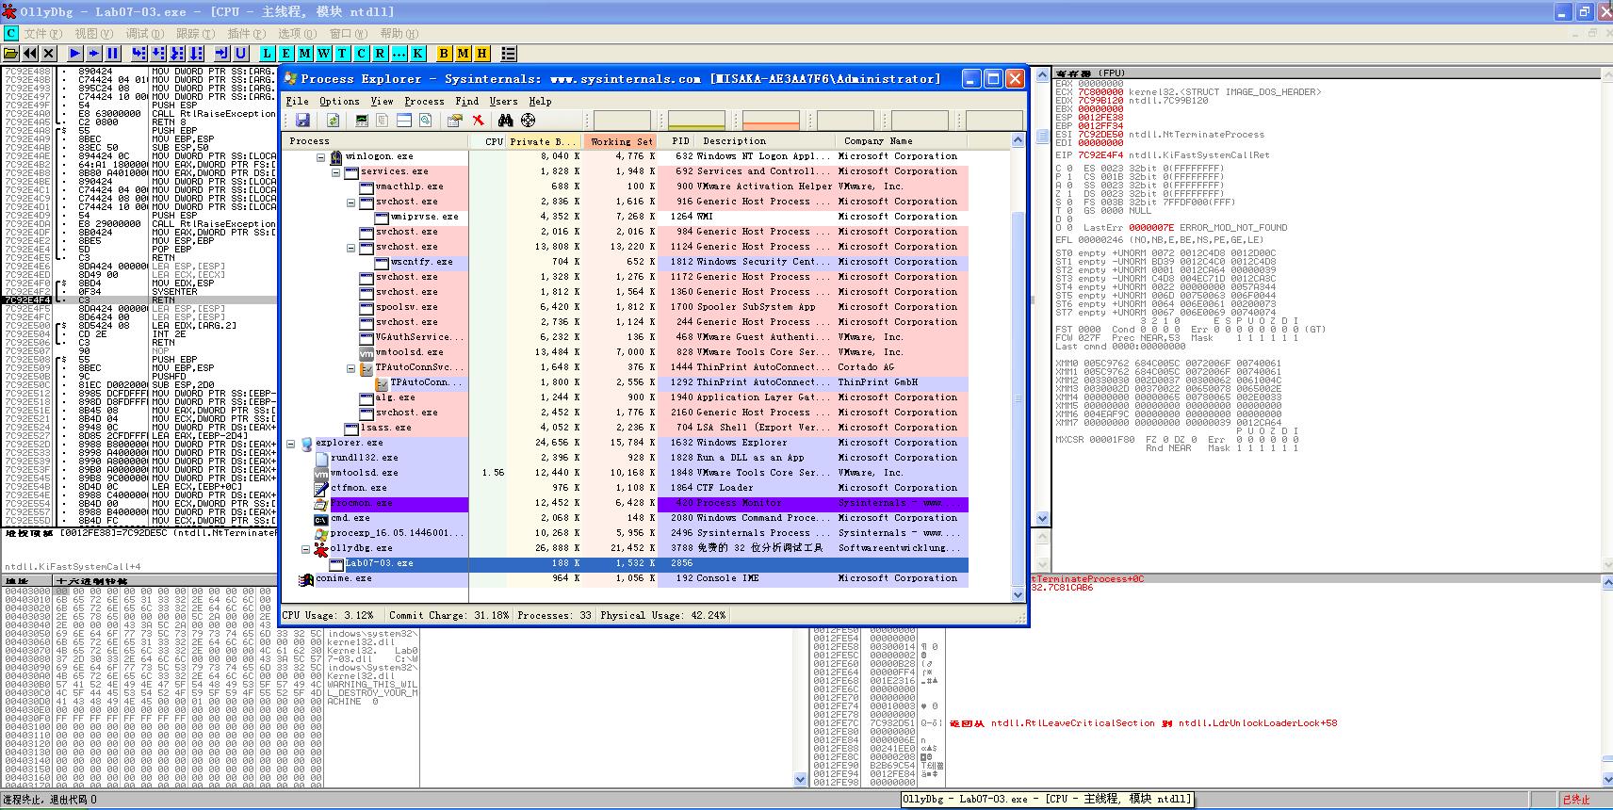Open the Windows list with W button

tap(323, 54)
